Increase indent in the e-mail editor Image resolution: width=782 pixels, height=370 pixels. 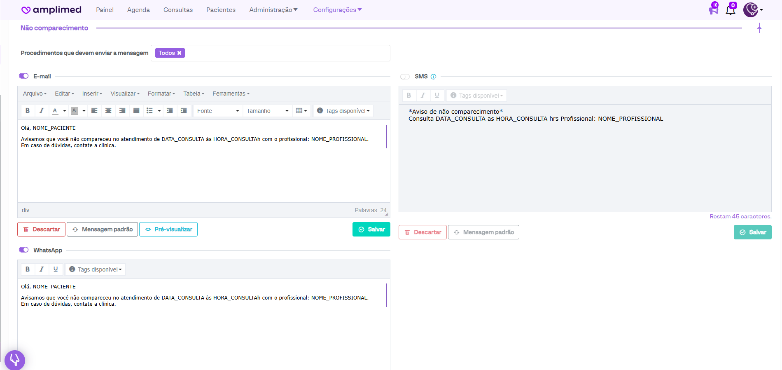[184, 110]
